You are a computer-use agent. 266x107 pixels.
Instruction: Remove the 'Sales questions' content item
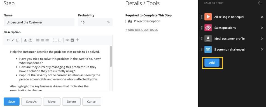click(262, 28)
